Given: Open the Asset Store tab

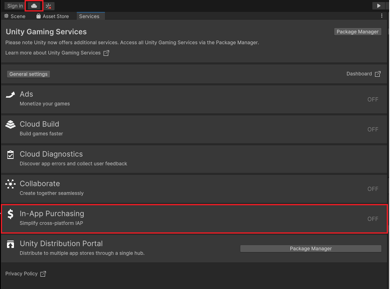Looking at the screenshot, I should point(53,16).
